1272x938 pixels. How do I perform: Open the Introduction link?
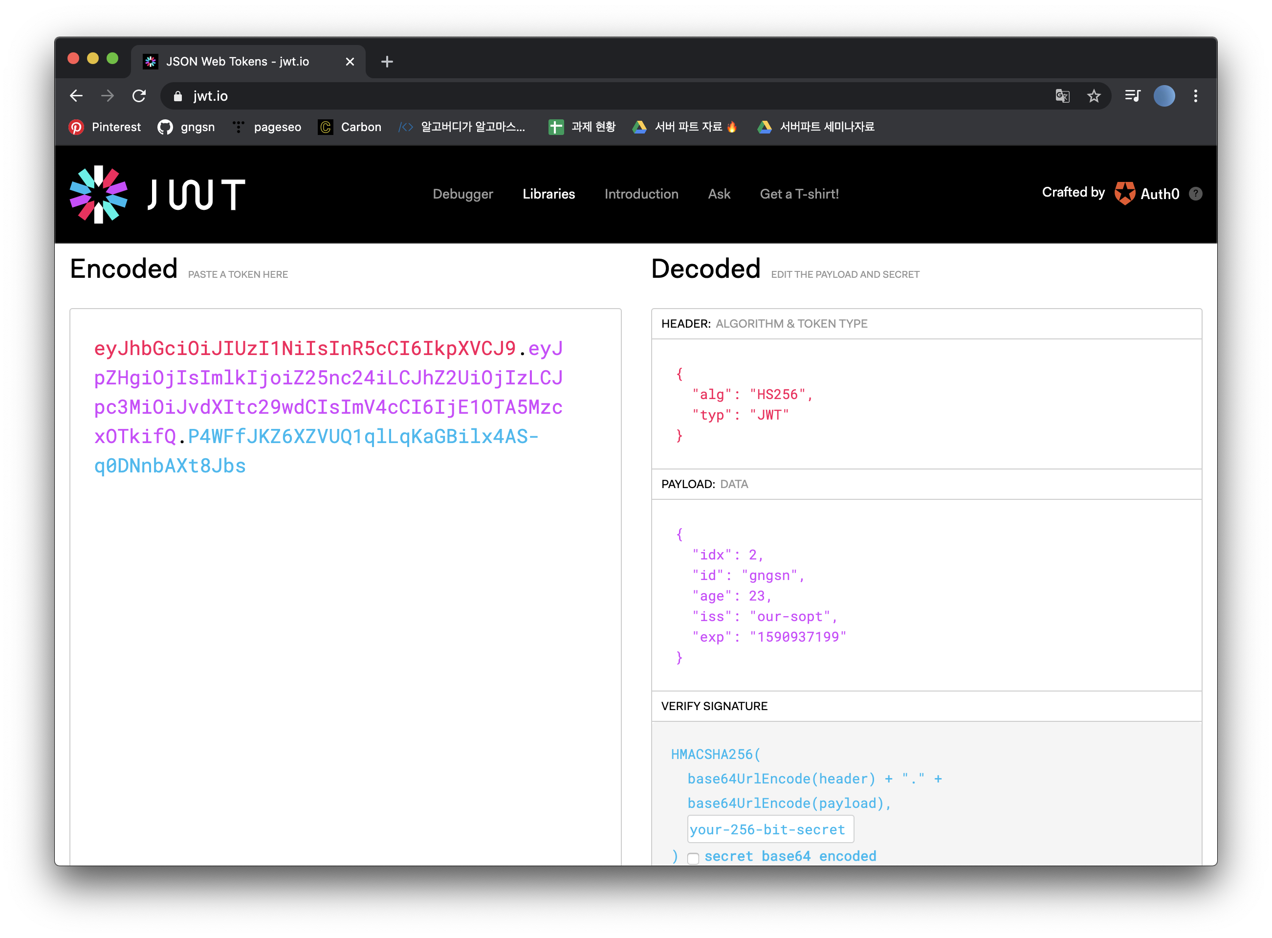tap(641, 194)
